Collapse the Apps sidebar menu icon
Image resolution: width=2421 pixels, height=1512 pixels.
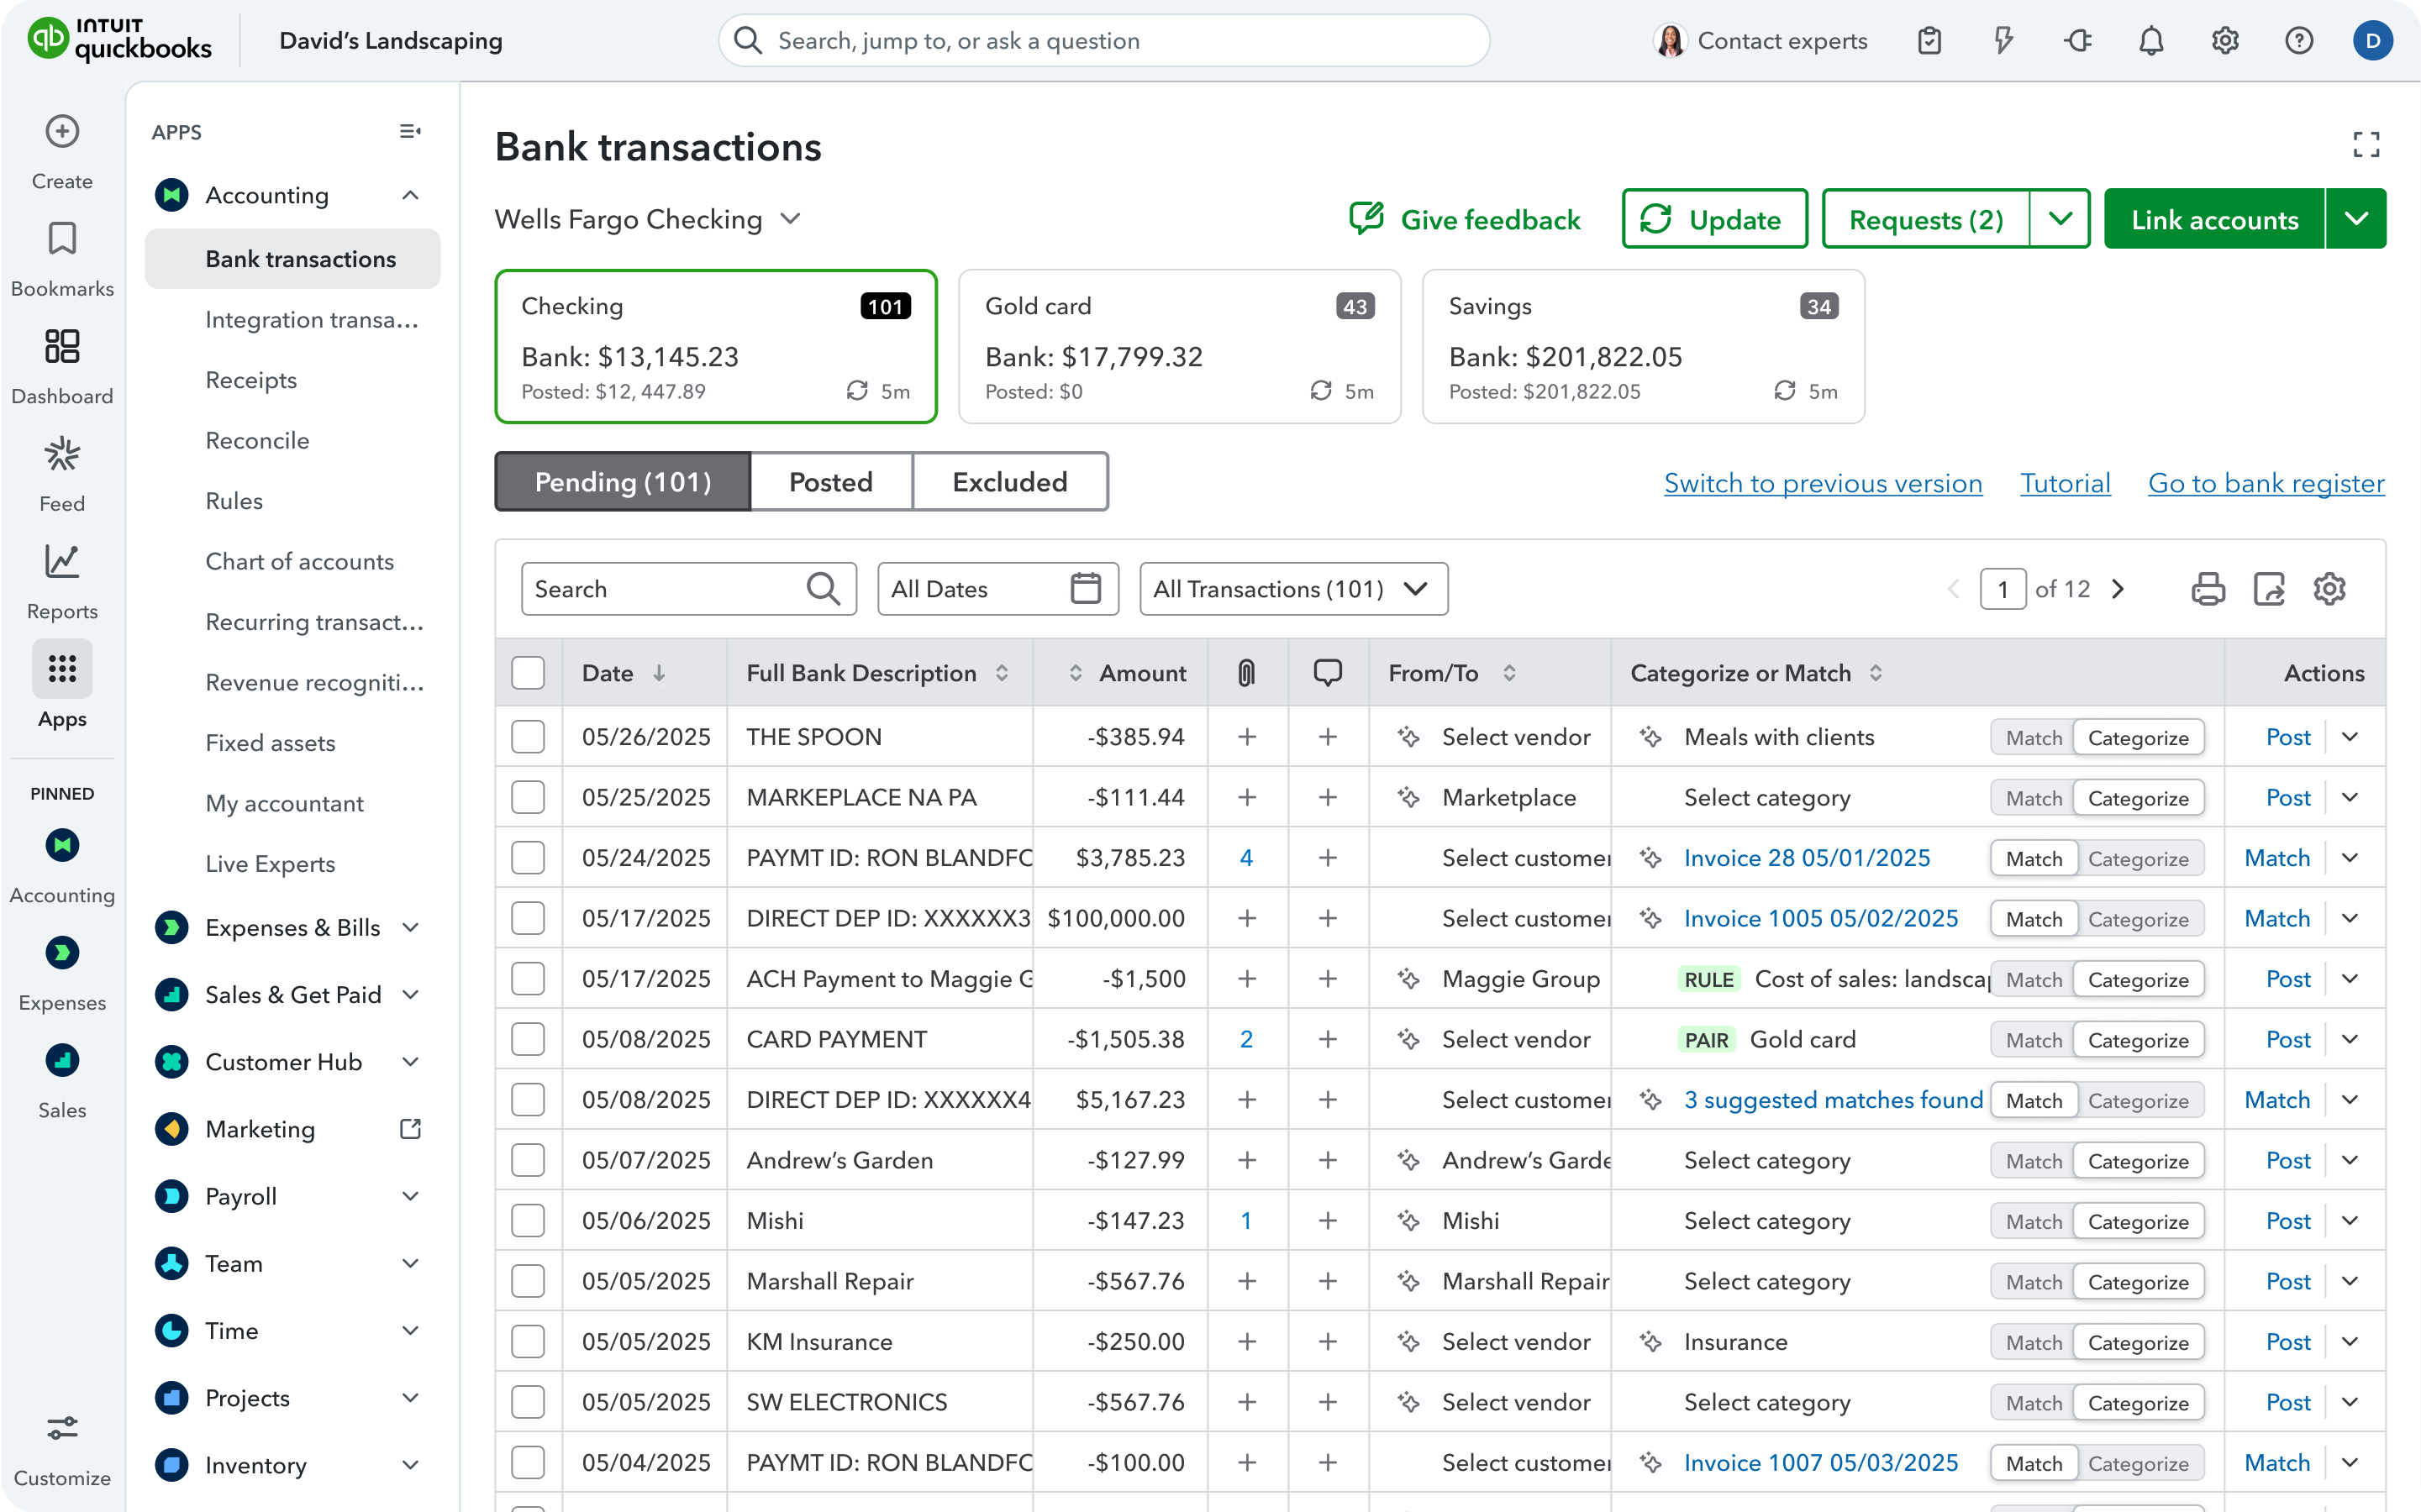tap(410, 131)
